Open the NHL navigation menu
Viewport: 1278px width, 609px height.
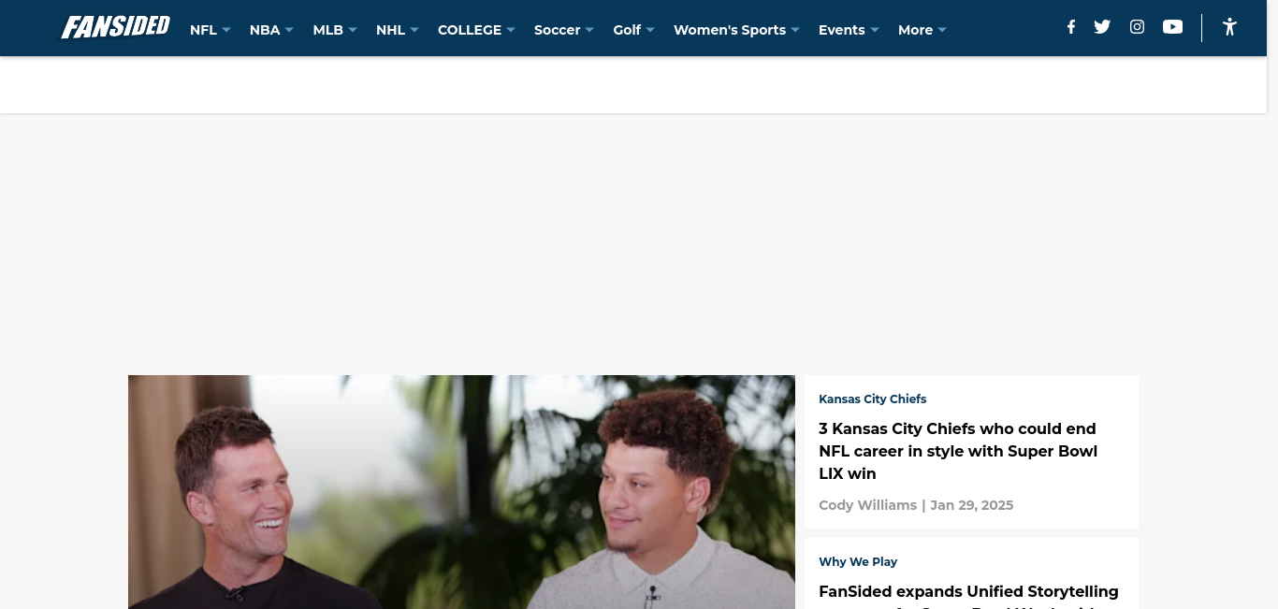click(398, 30)
